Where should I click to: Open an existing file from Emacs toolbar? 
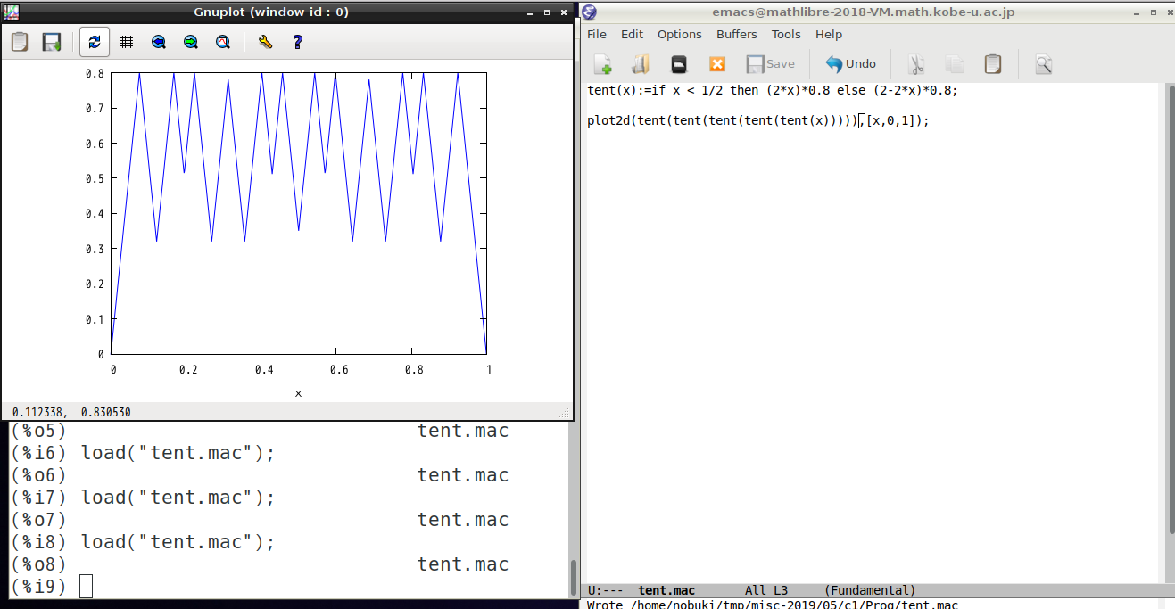[x=641, y=64]
